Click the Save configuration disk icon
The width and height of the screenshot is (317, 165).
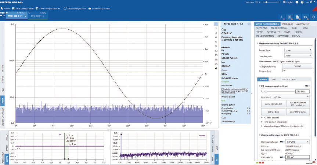point(13,8)
